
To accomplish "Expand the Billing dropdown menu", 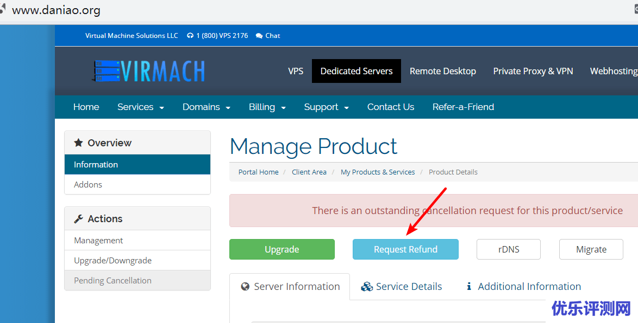I will [267, 107].
